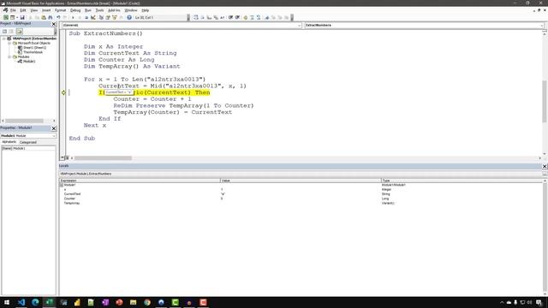The image size is (548, 308).
Task: Click the "Next x" line in code
Action: 95,125
